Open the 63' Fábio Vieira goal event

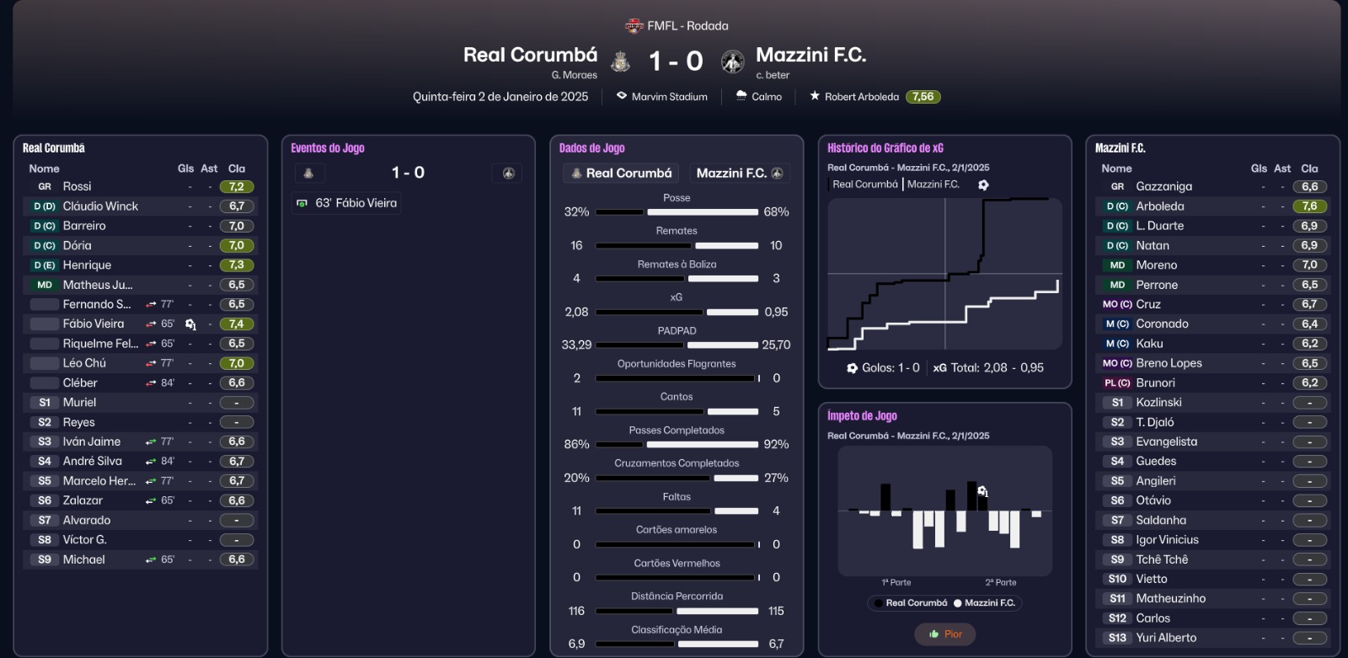pos(347,203)
